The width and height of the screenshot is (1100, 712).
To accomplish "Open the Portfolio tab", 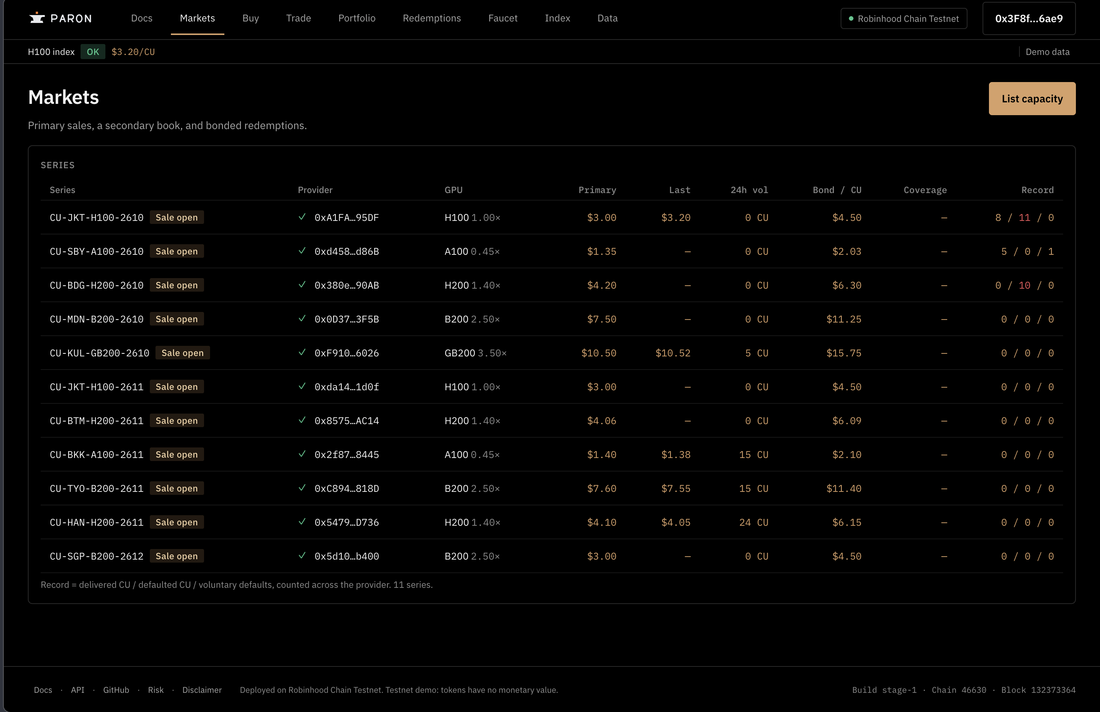I will click(357, 18).
